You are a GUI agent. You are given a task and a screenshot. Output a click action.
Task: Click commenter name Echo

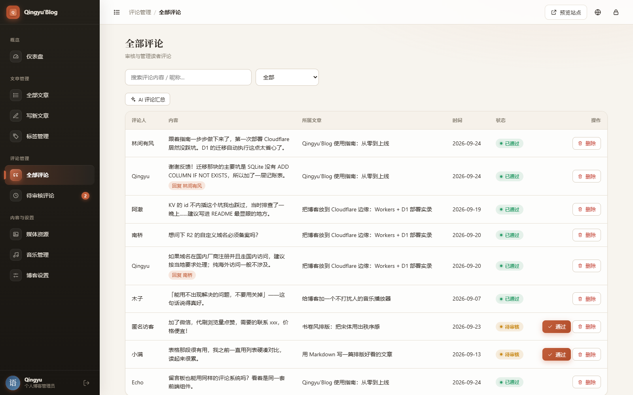click(138, 382)
